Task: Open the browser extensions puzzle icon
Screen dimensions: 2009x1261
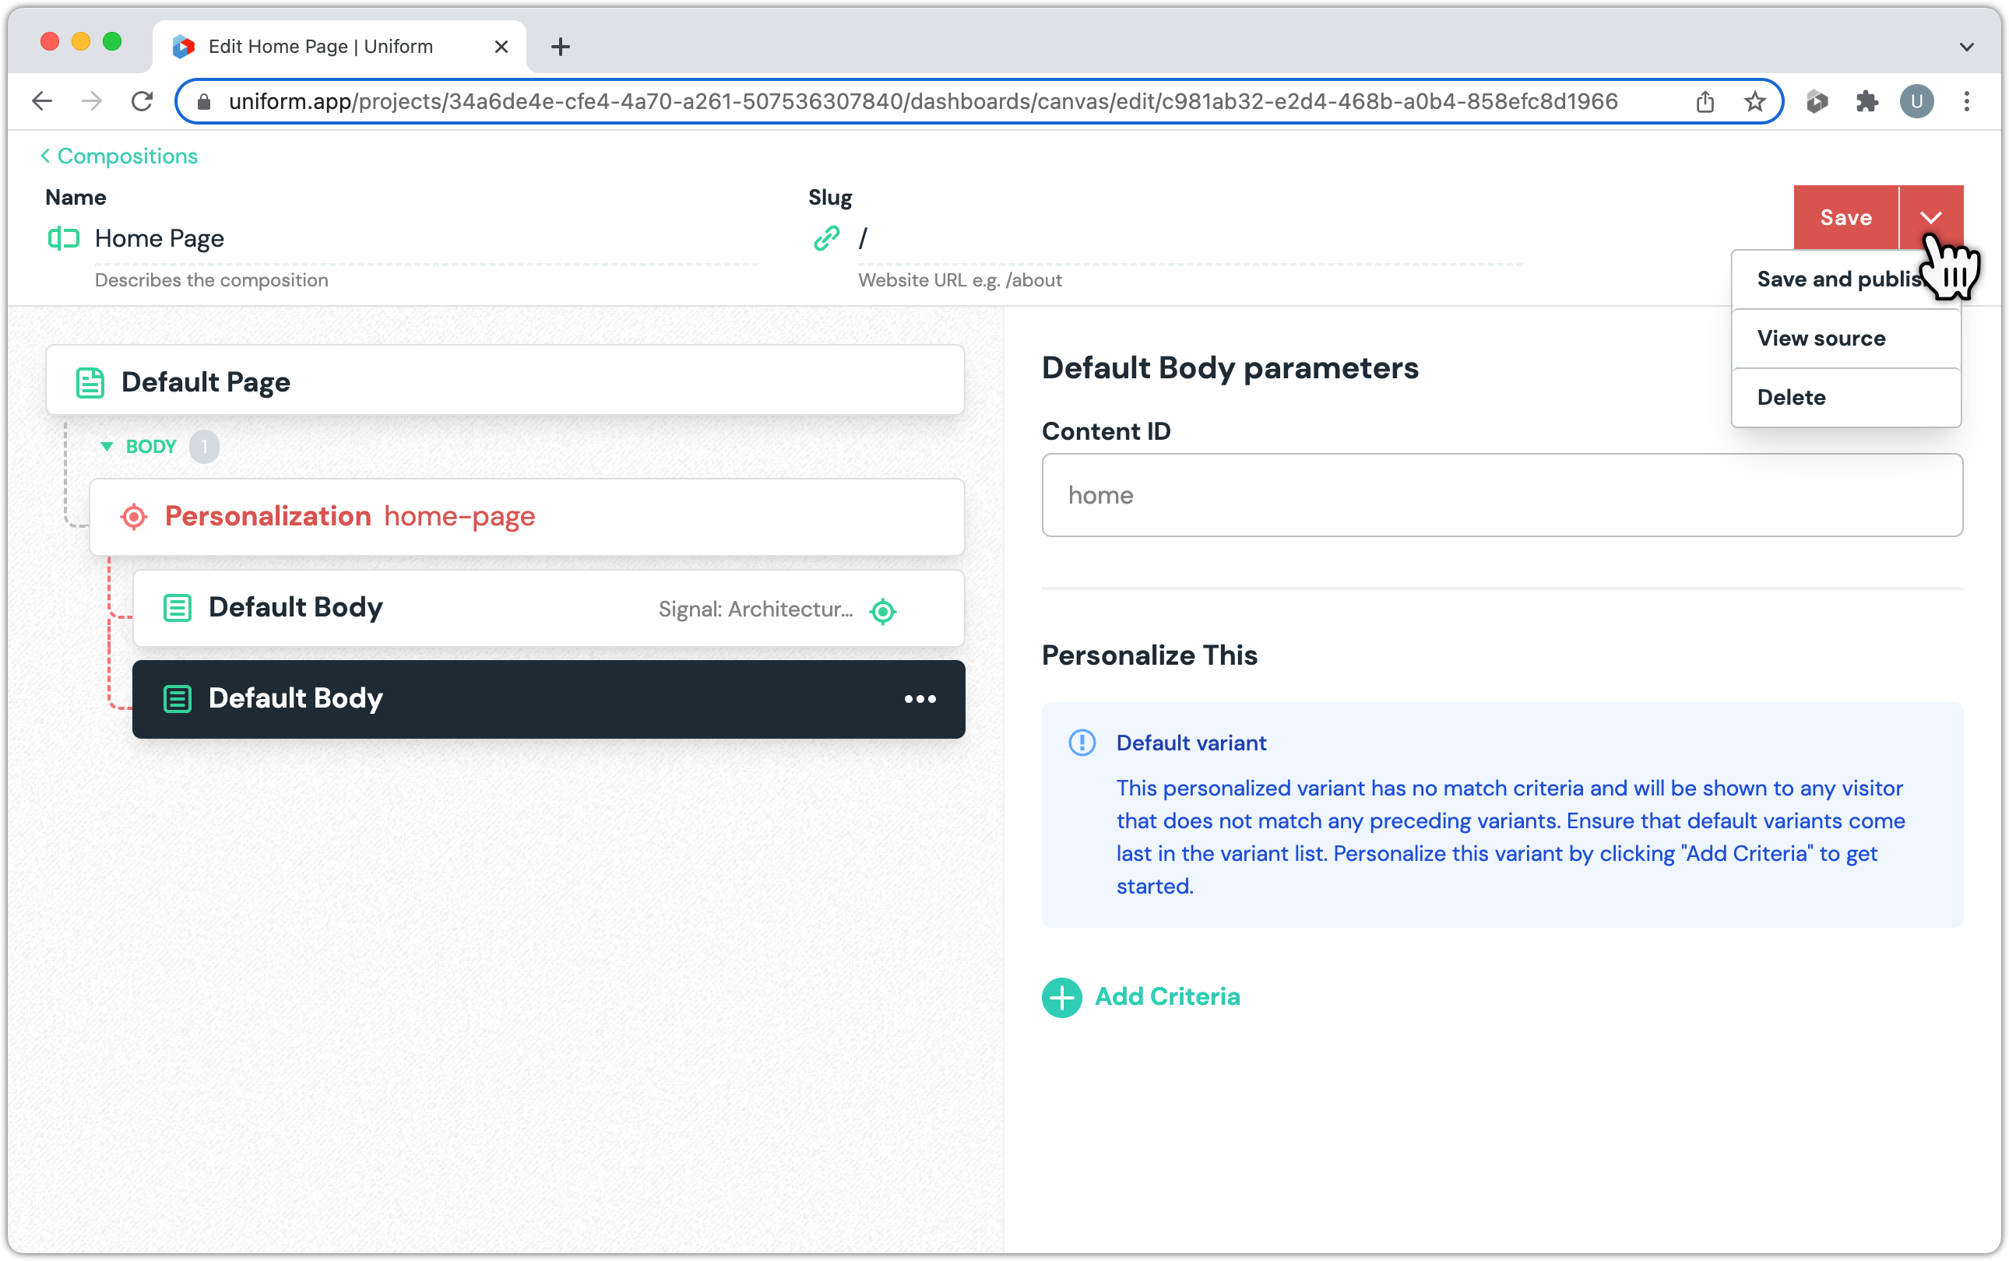Action: [1867, 102]
